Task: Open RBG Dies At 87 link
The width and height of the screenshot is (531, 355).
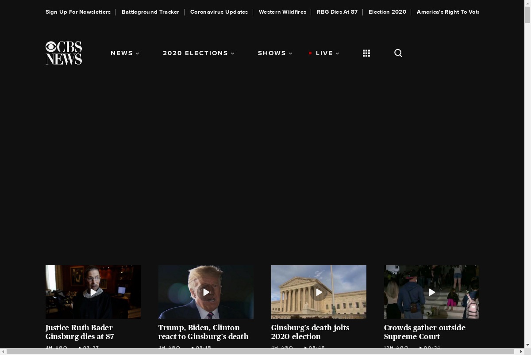Action: (x=337, y=12)
